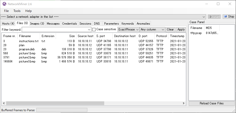Sort by Source host column header

86,36
